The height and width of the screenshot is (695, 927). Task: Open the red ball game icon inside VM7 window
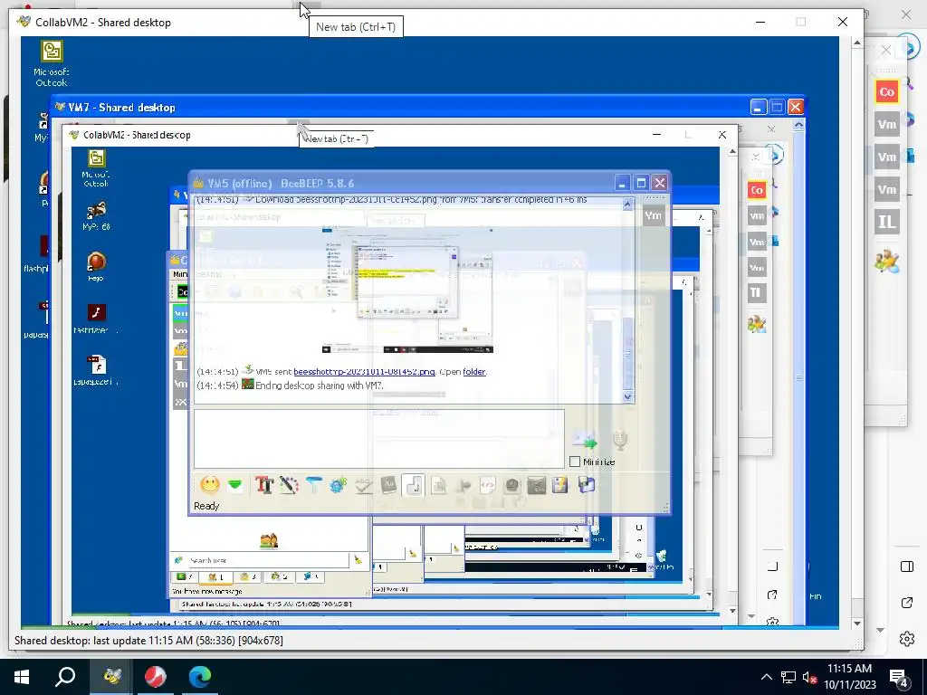coord(96,265)
